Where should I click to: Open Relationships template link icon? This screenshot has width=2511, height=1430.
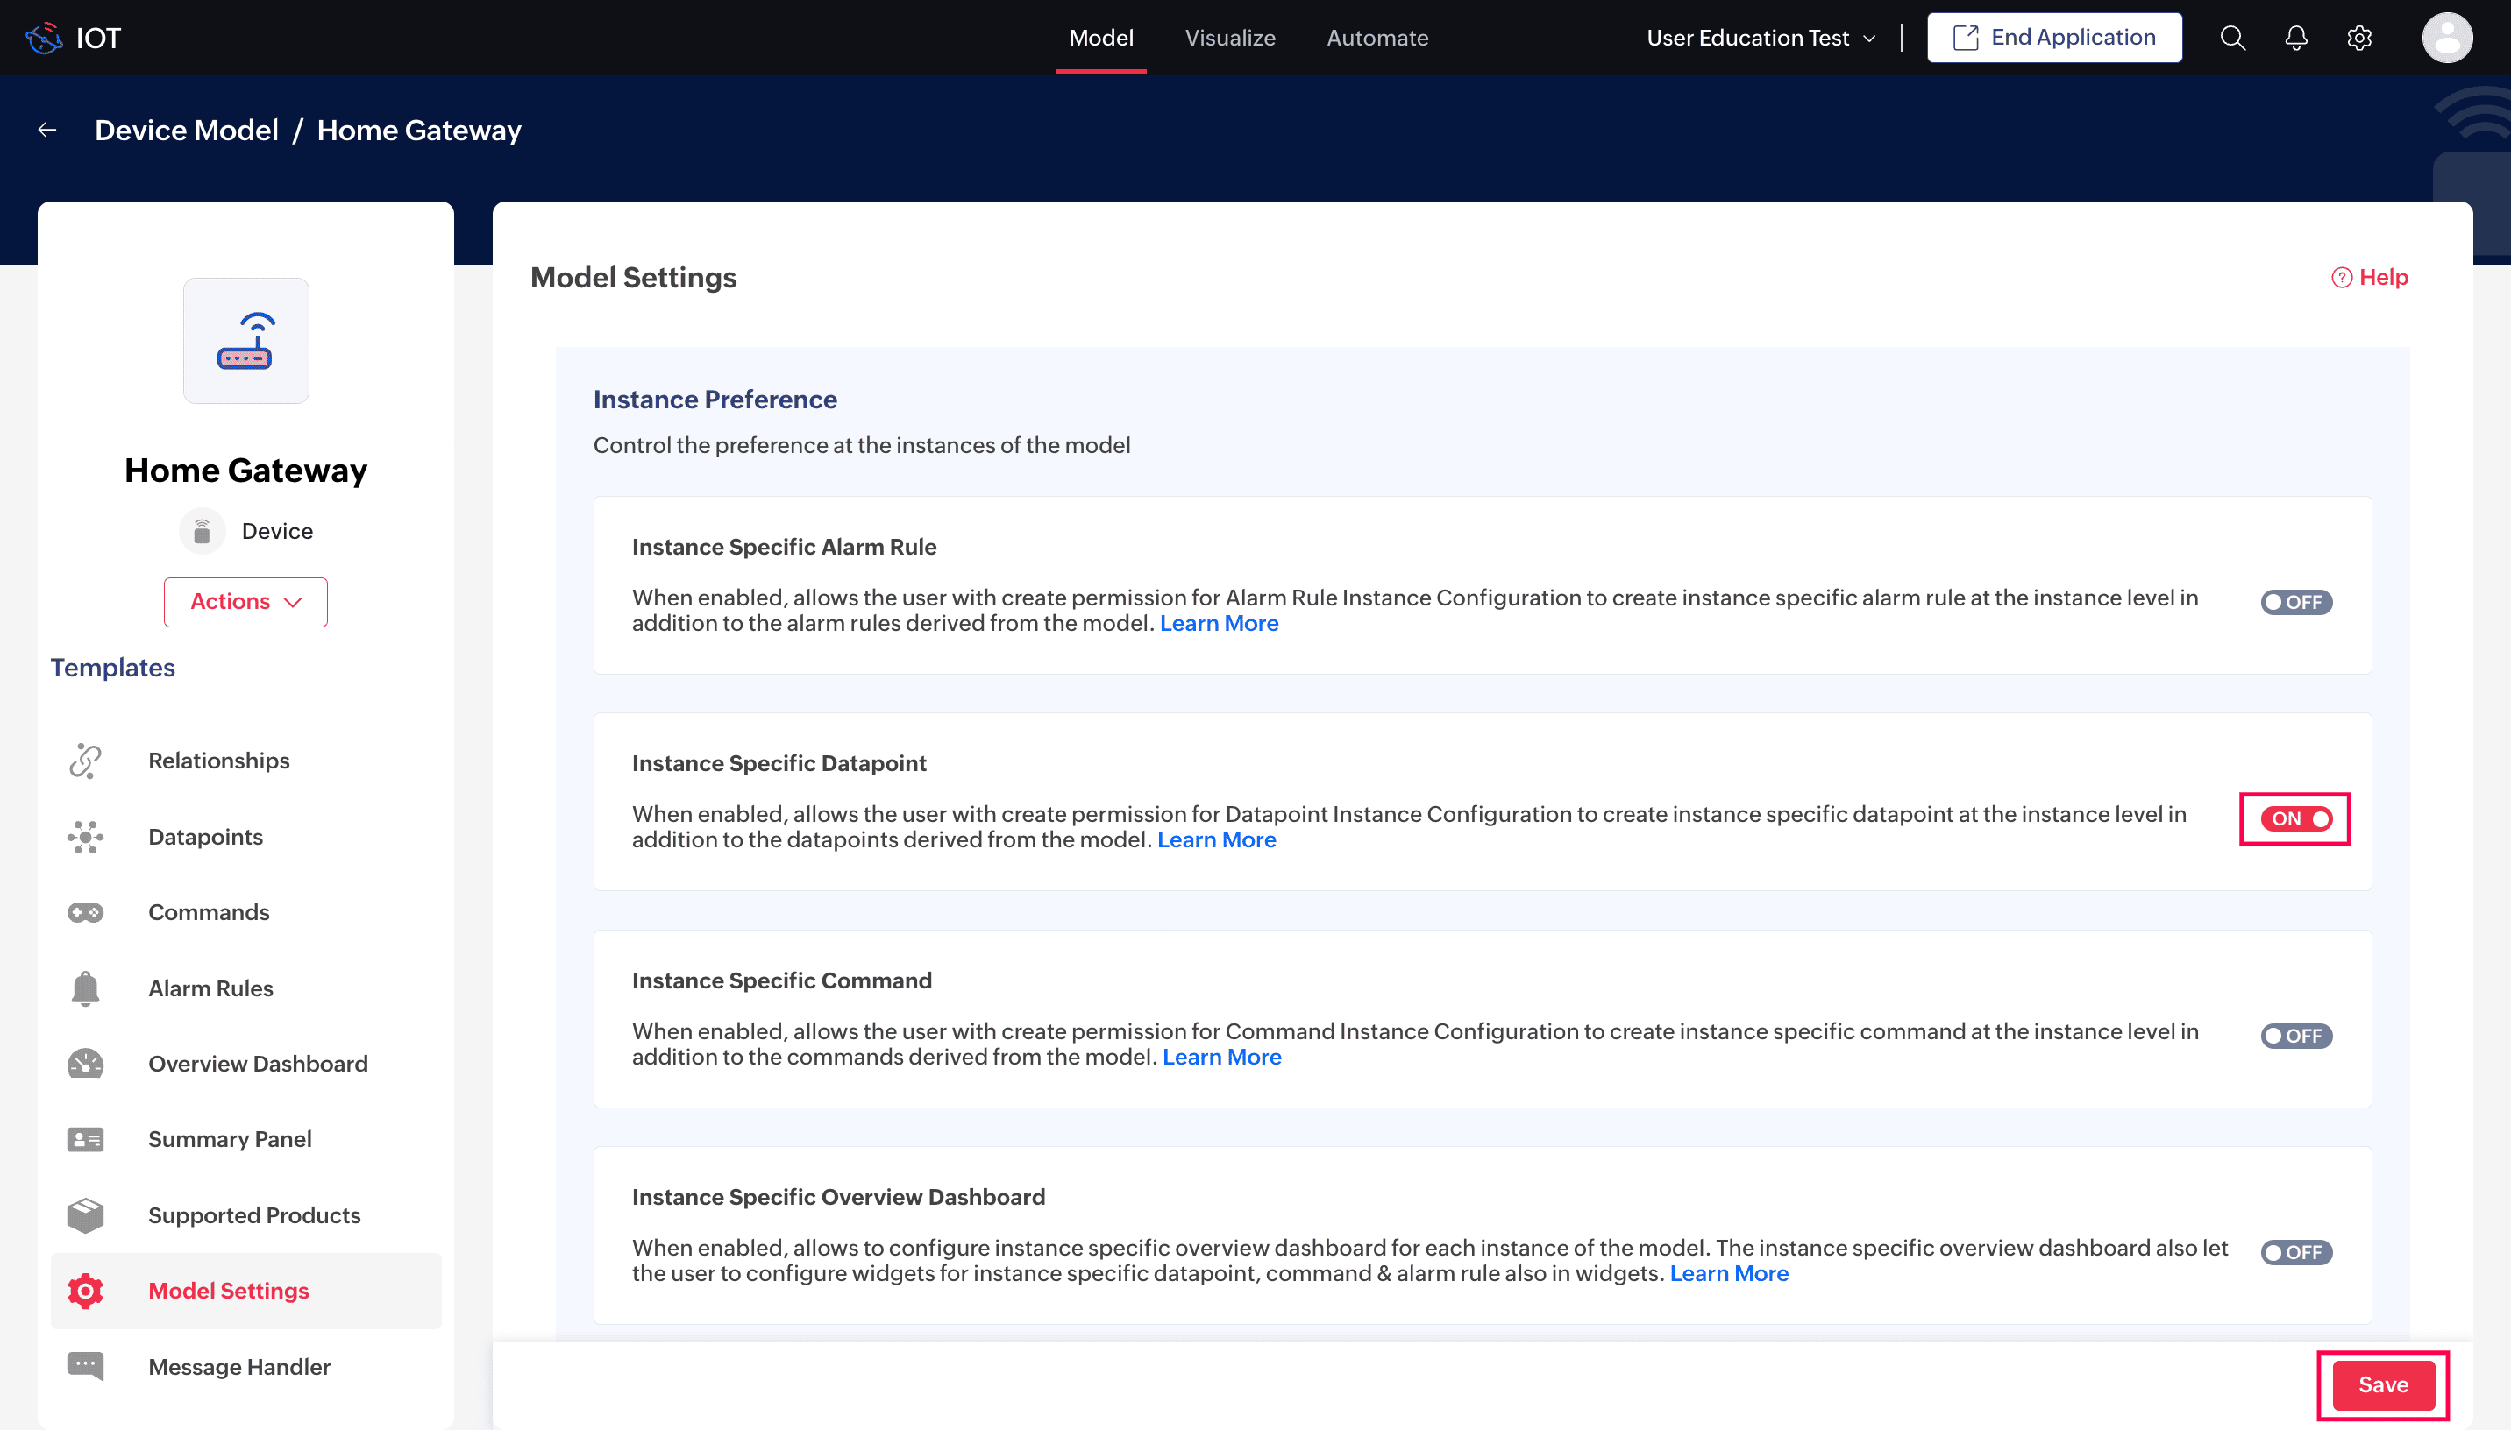pyautogui.click(x=85, y=761)
